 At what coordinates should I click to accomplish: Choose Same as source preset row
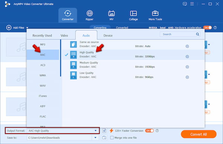pyautogui.click(x=133, y=44)
